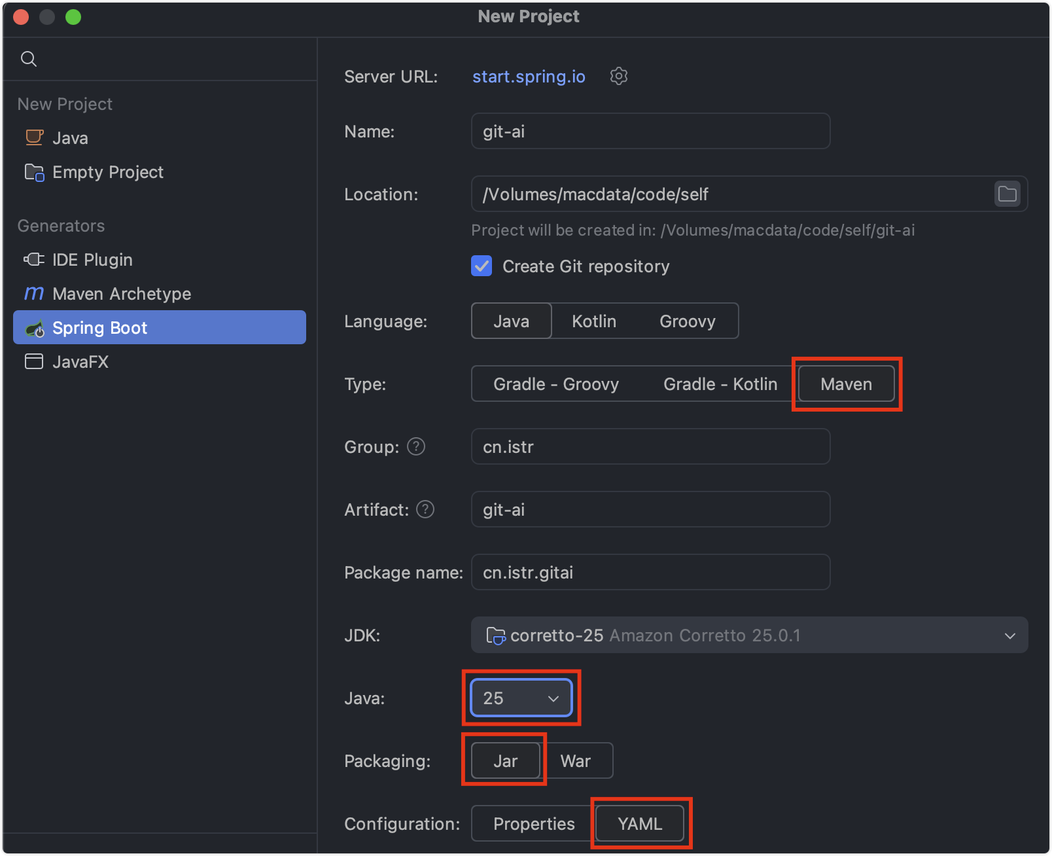Choose the IDE Plugin generator

[92, 260]
